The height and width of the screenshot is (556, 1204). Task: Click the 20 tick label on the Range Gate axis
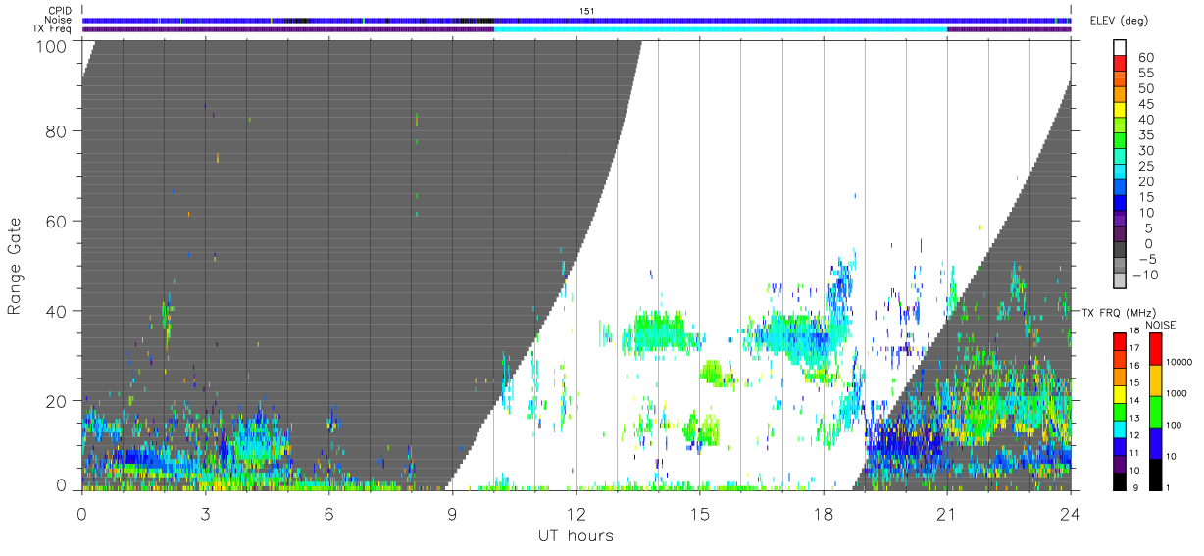click(x=58, y=401)
